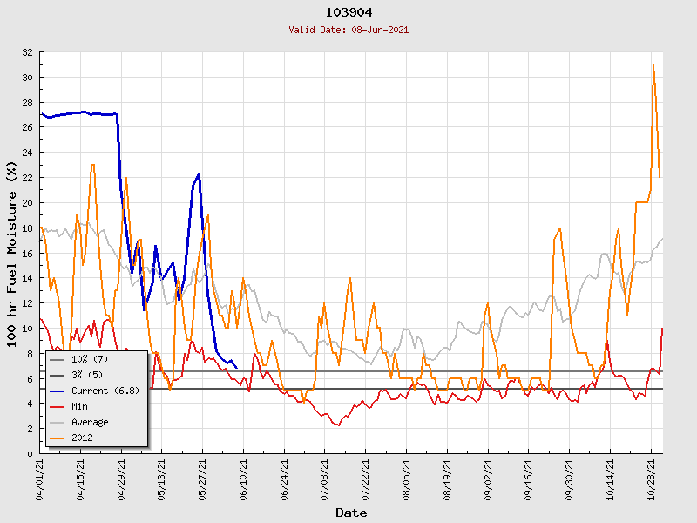Click the blue Current line swatch in legend

(x=58, y=391)
